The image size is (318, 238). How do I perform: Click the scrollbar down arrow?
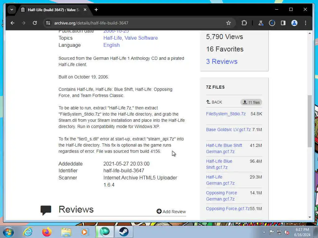310,217
